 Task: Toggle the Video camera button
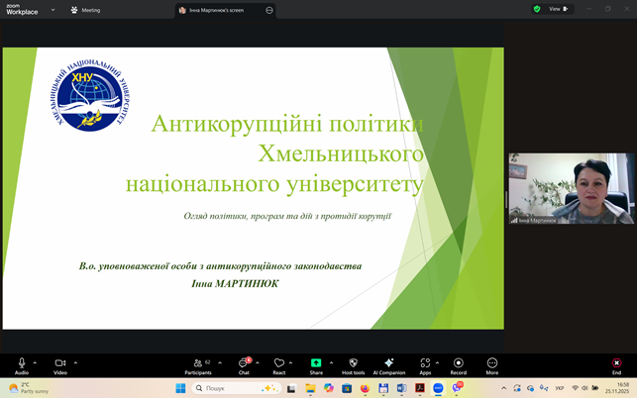point(59,363)
